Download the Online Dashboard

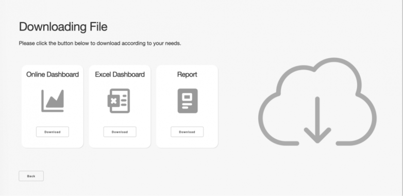point(53,132)
